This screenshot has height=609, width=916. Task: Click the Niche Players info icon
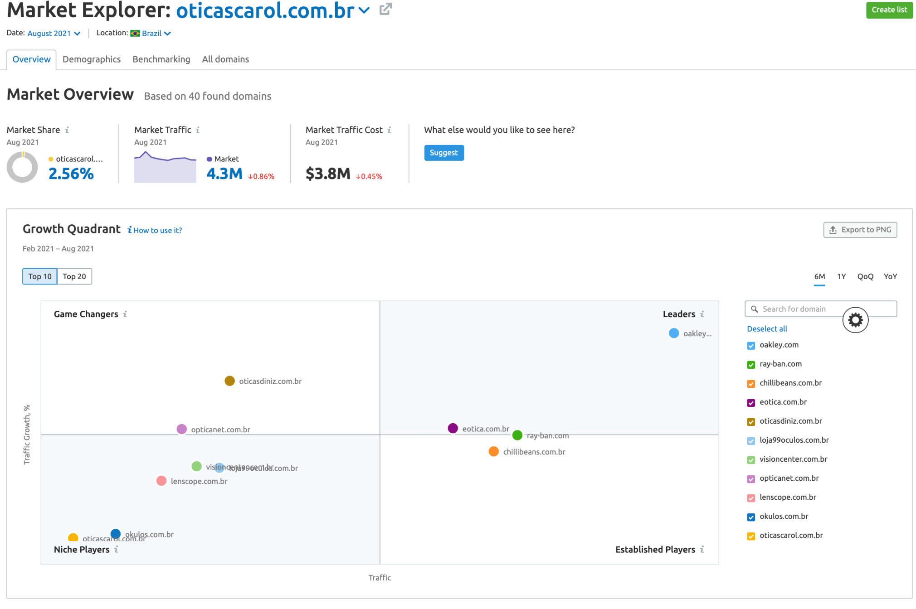click(x=117, y=549)
